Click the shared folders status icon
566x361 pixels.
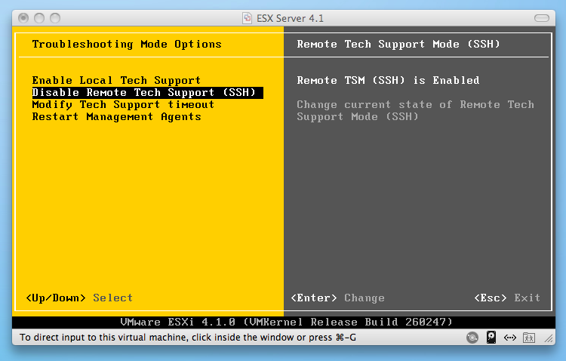click(x=529, y=338)
